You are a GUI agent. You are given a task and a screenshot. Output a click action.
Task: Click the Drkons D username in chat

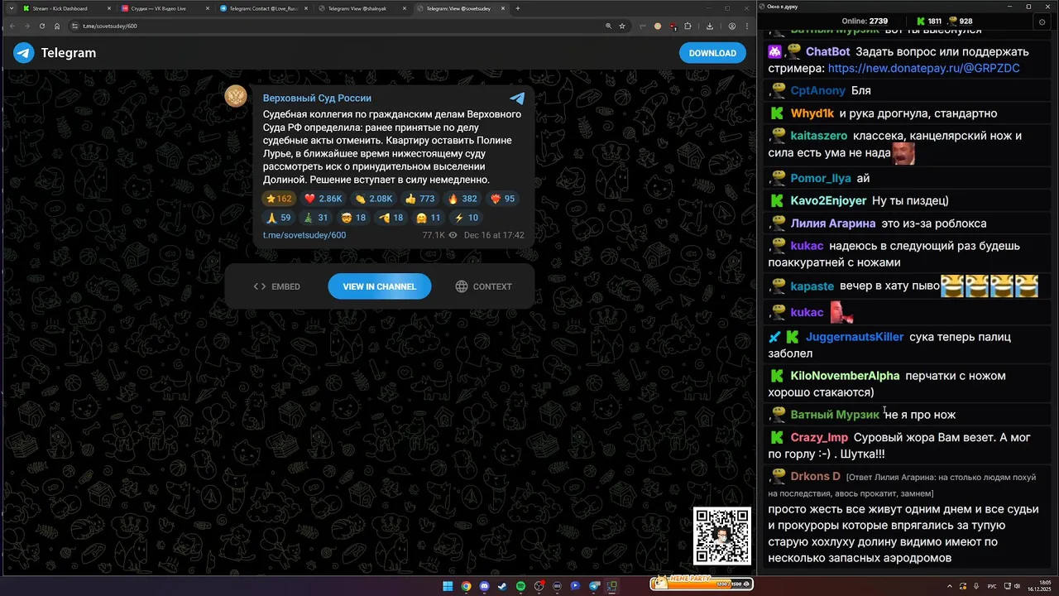816,476
